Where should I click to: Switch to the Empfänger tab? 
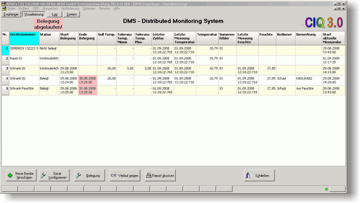(x=11, y=15)
